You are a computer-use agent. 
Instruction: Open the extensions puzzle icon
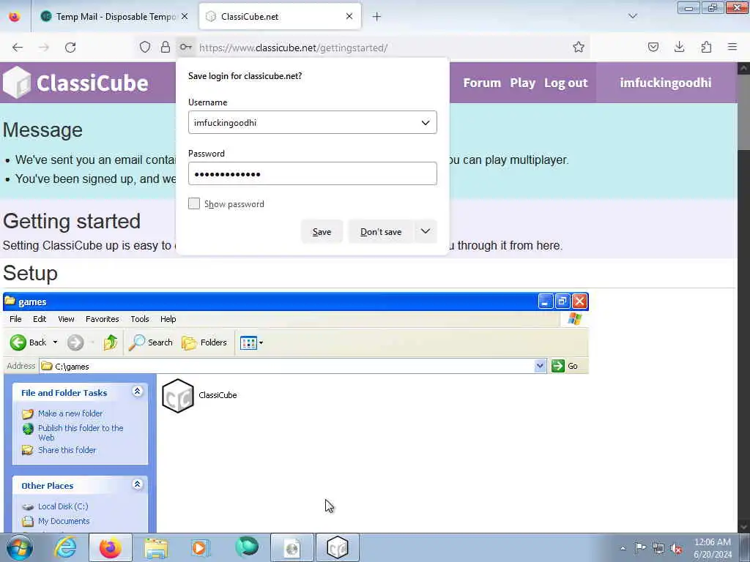[706, 47]
